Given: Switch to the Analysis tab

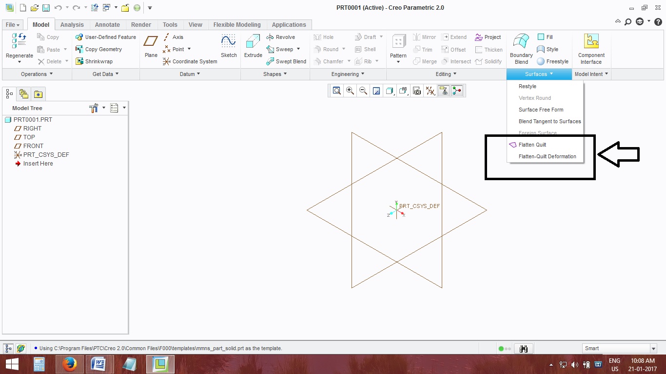Looking at the screenshot, I should [72, 25].
